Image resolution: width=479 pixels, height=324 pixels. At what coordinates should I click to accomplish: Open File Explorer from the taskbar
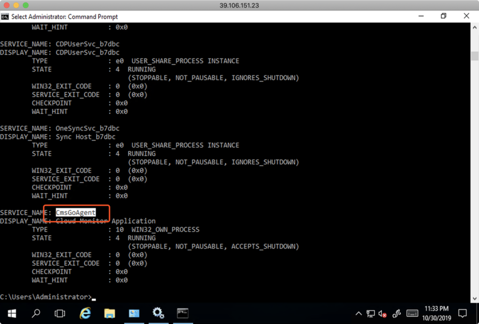click(109, 313)
